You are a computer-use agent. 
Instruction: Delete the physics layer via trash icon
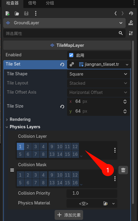(x=123, y=170)
